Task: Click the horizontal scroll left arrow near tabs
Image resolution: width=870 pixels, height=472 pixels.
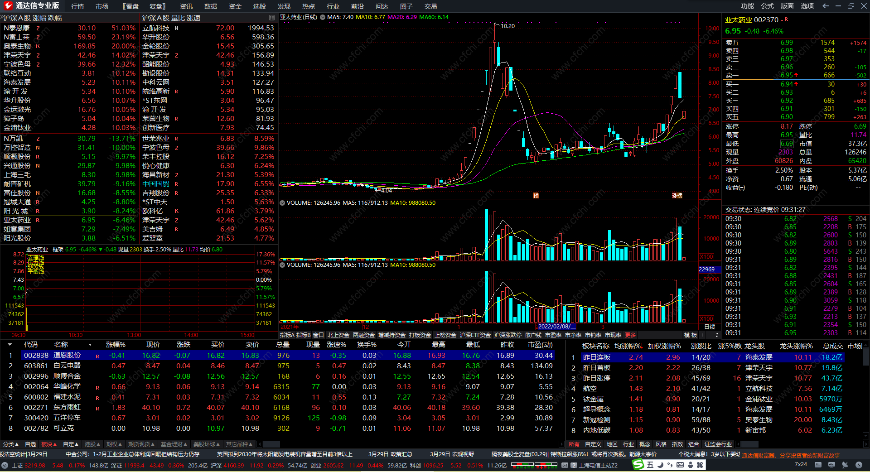Action: click(259, 444)
